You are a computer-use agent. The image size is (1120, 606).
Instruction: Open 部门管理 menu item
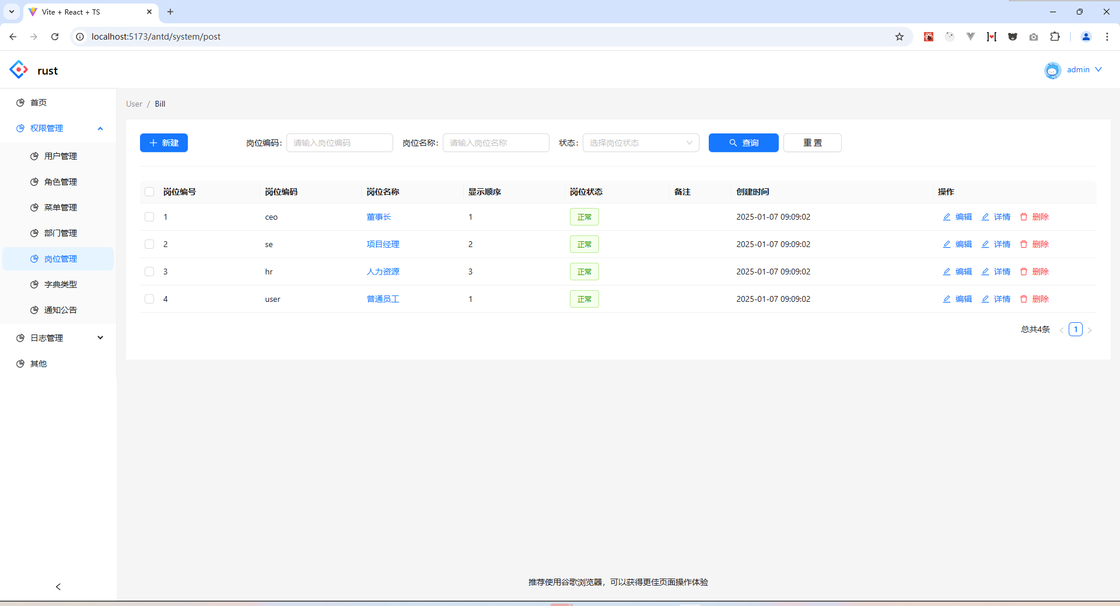(58, 233)
